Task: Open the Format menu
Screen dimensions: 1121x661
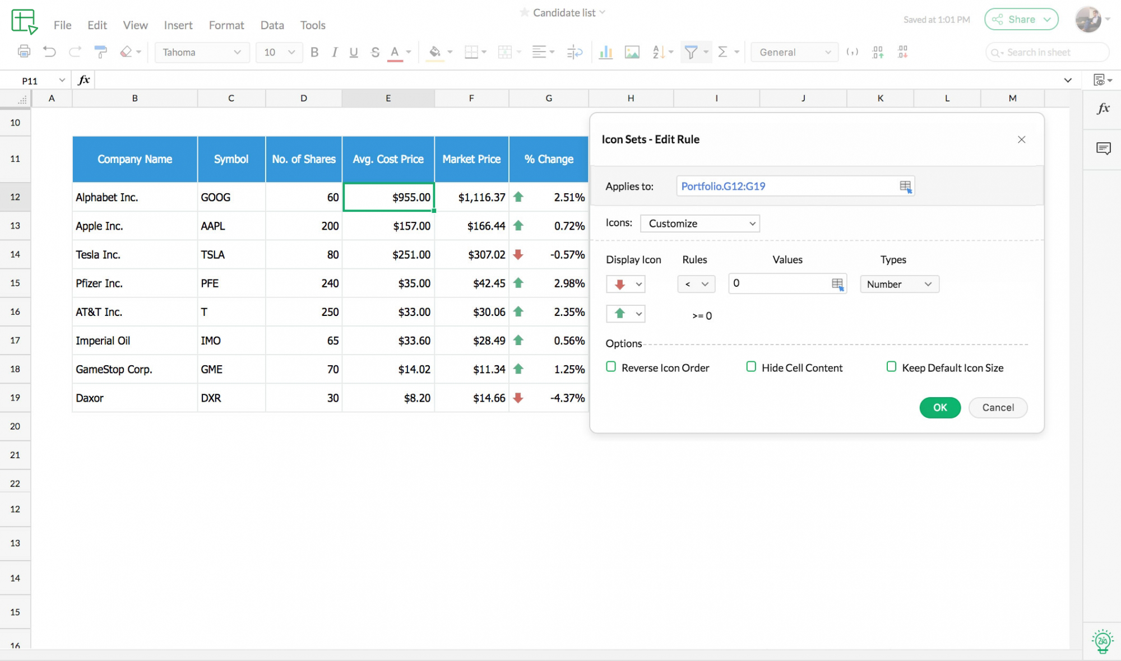Action: click(225, 25)
